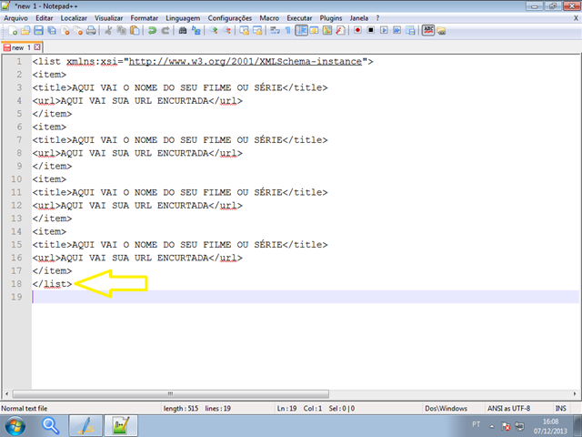Screen dimensions: 582x437
Task: Open the Configurações menu
Action: pos(230,18)
